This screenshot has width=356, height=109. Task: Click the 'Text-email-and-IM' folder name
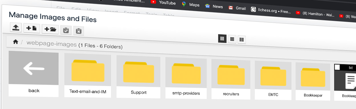[x=88, y=92]
